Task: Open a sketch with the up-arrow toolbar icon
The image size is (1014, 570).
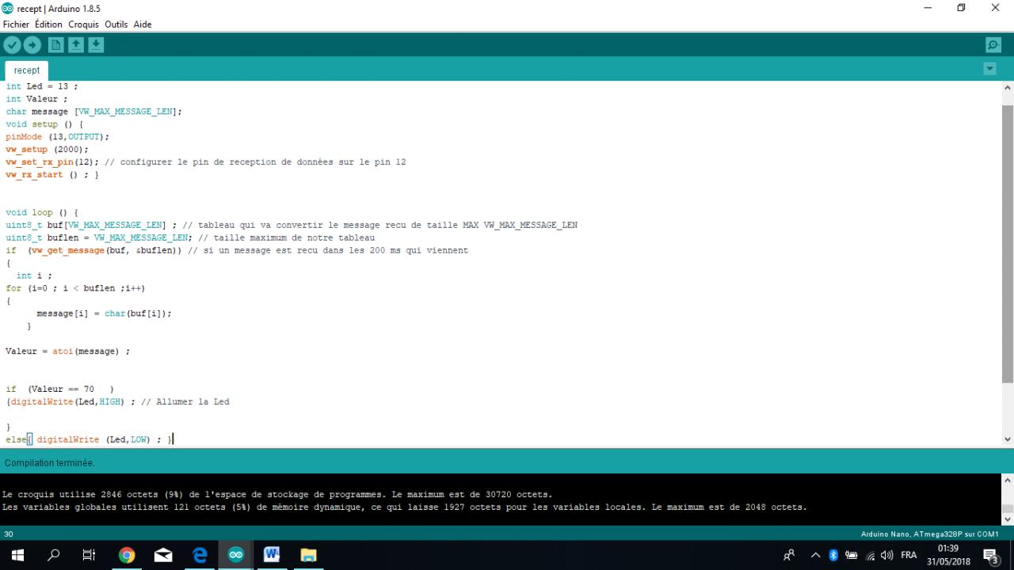Action: click(75, 45)
